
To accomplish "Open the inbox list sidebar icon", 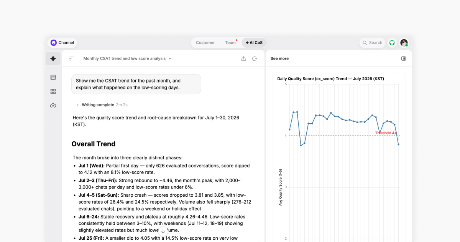I will [53, 77].
